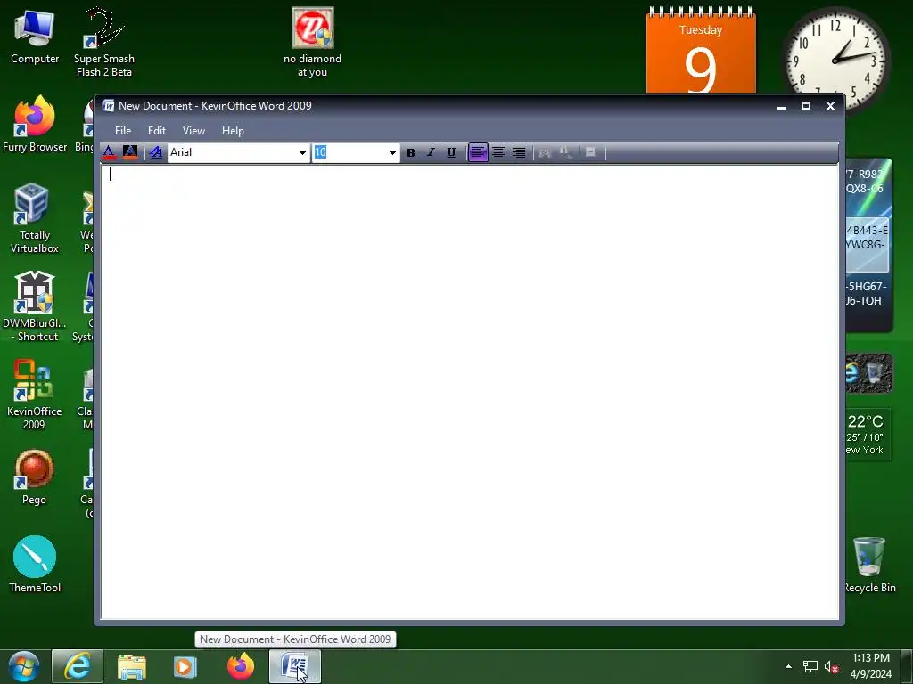Center align the text
The height and width of the screenshot is (684, 913).
click(498, 152)
